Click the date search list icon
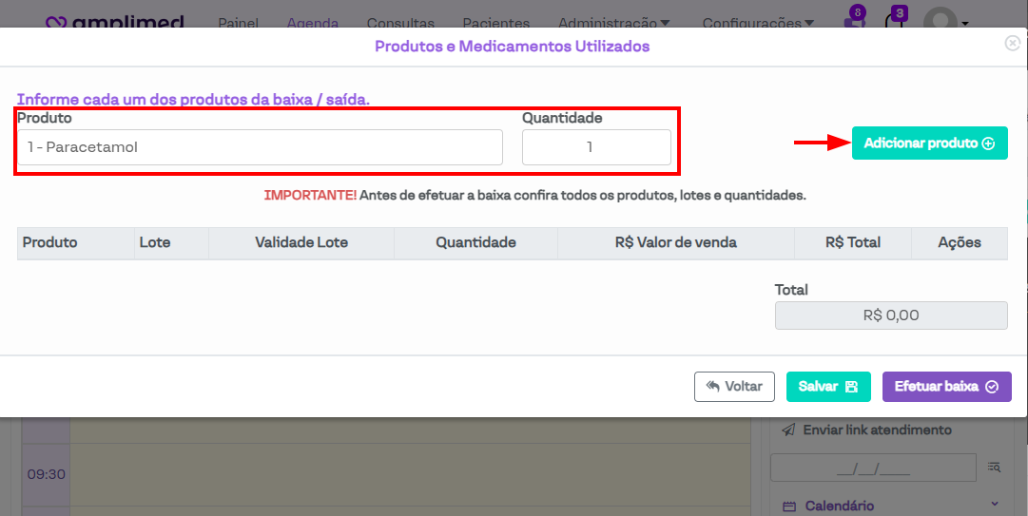 994,467
